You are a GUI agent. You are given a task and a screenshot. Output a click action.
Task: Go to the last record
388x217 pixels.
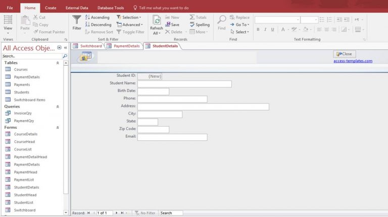122,213
